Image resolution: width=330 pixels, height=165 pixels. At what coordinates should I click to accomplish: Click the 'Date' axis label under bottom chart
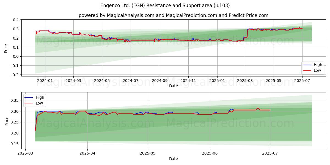(174, 159)
